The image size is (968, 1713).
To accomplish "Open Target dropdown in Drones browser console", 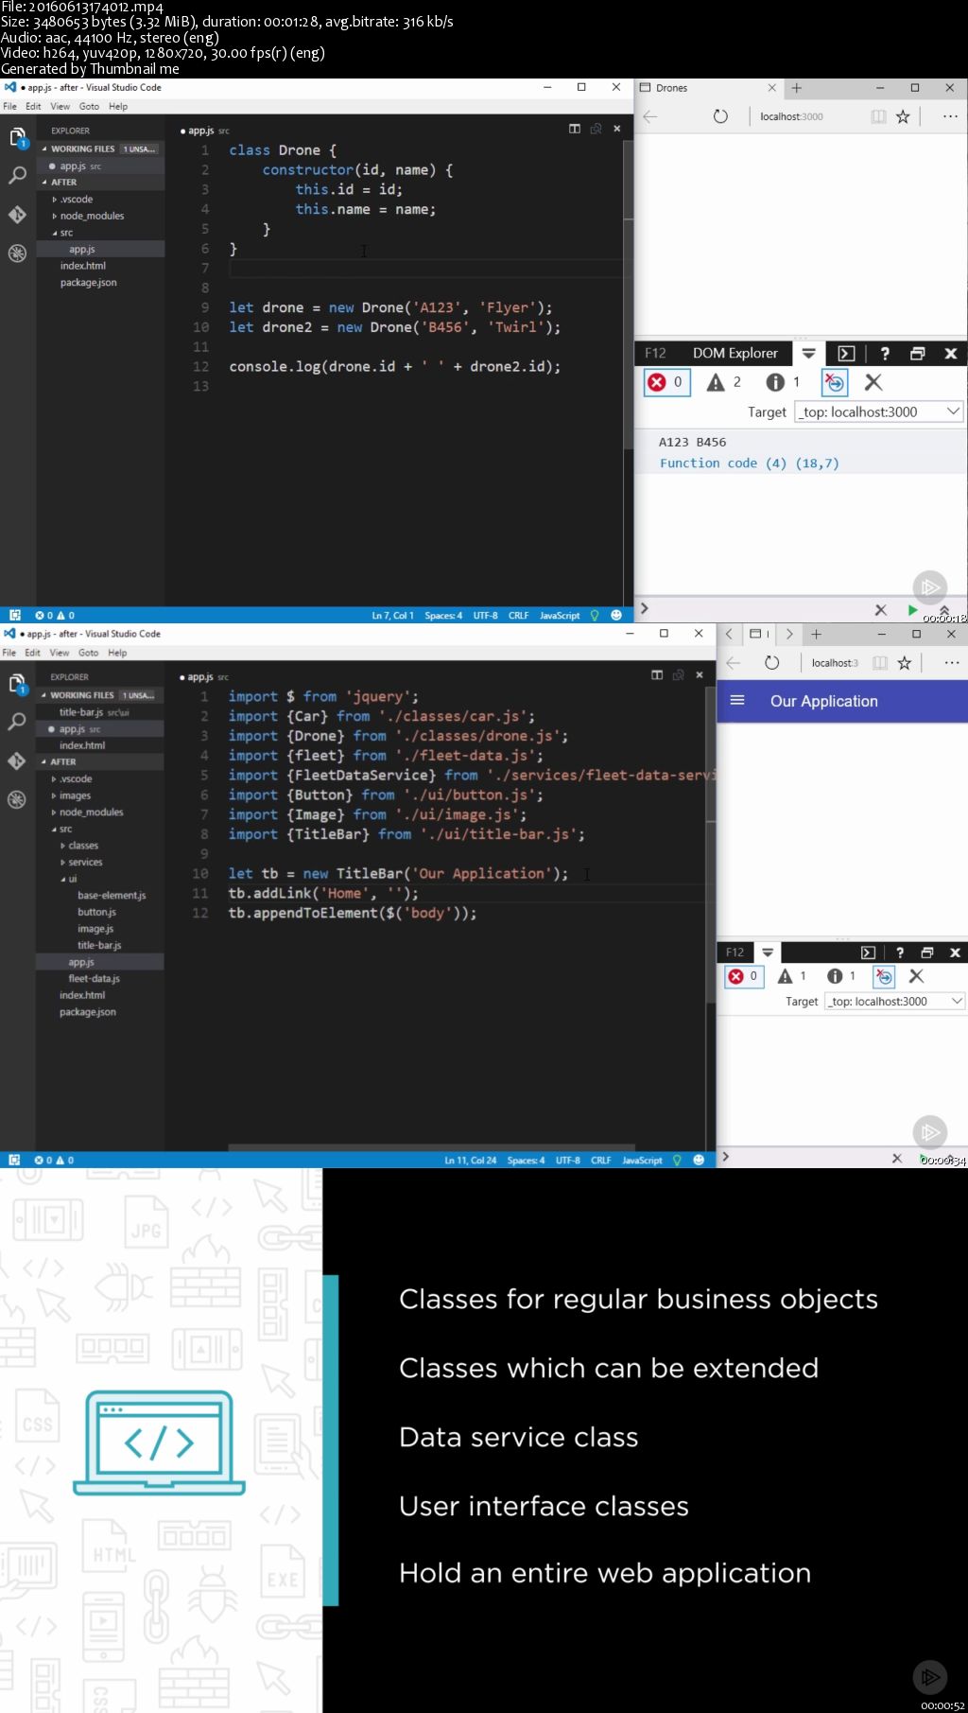I will point(879,411).
